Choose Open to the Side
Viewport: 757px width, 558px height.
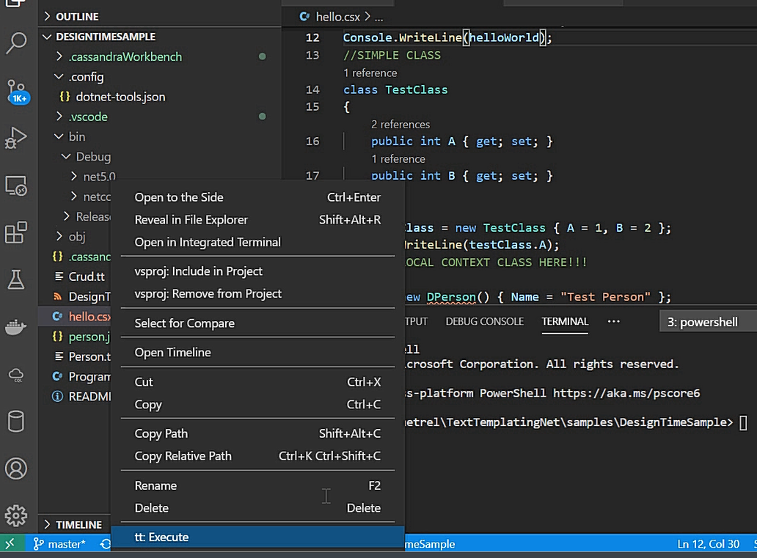point(257,197)
